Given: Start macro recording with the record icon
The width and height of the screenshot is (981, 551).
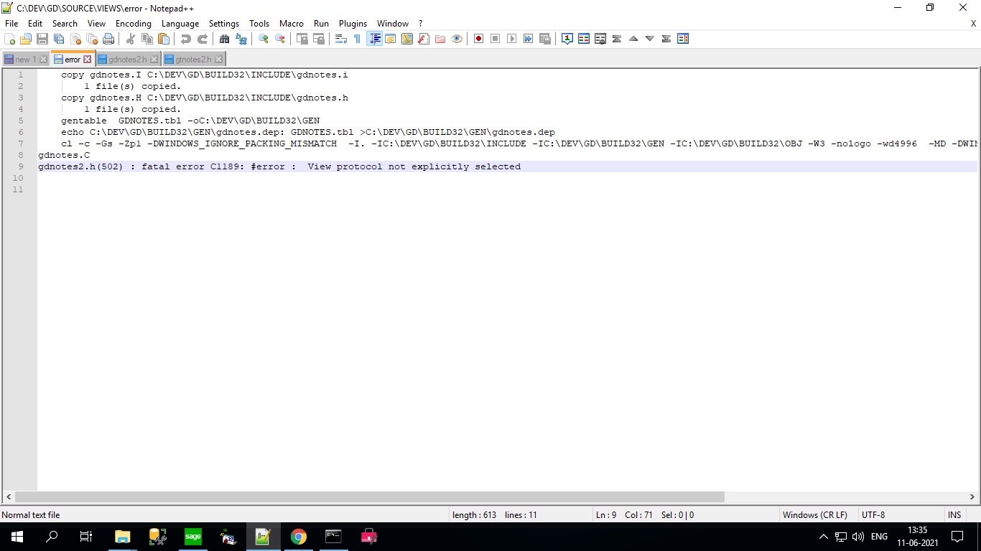Looking at the screenshot, I should pyautogui.click(x=478, y=39).
